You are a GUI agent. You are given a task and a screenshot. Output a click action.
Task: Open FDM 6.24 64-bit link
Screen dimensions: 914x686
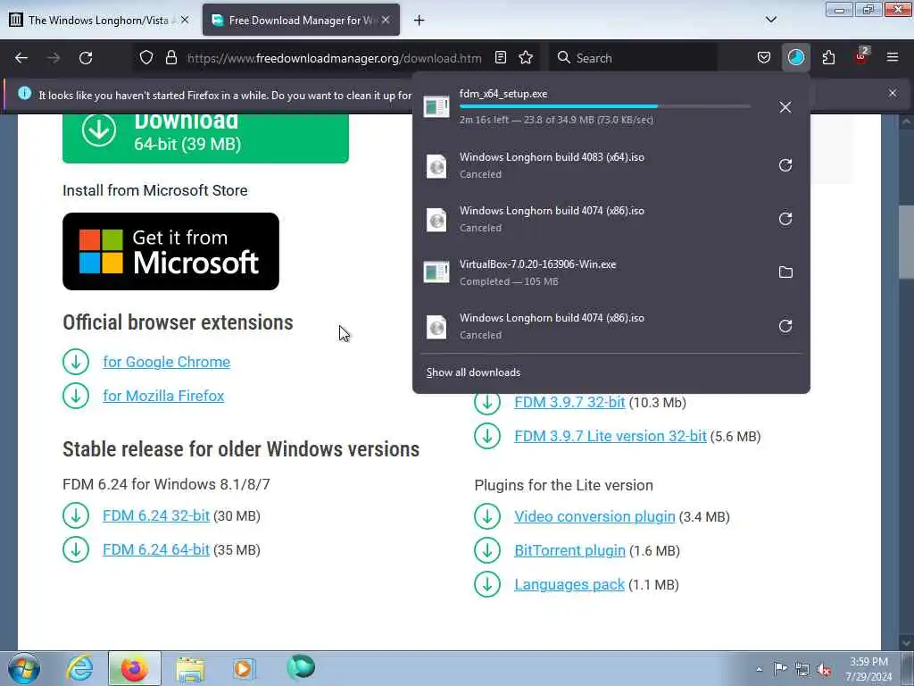pos(156,549)
